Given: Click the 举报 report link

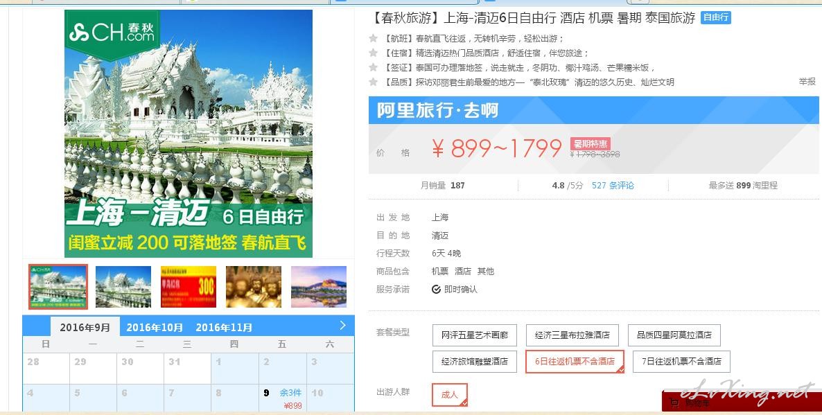Looking at the screenshot, I should (807, 82).
